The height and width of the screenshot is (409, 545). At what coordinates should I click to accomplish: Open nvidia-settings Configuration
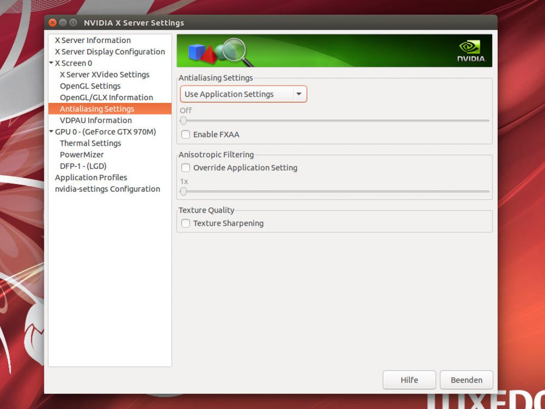pos(107,189)
